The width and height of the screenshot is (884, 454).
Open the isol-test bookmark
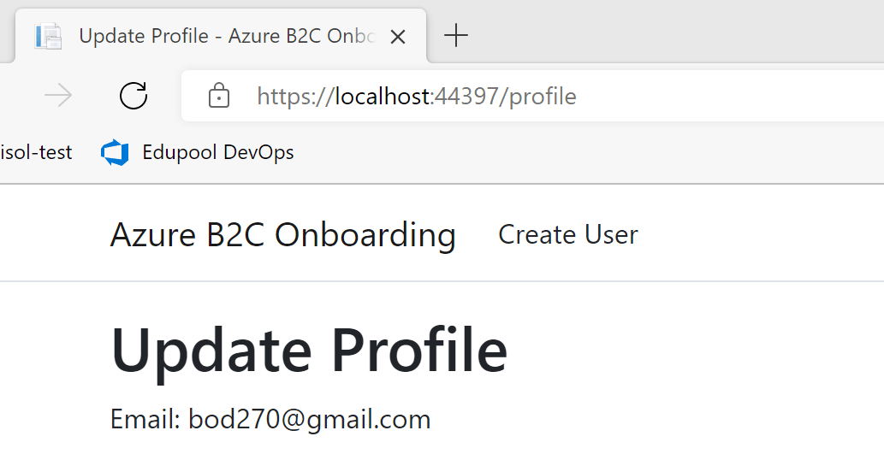(x=36, y=153)
